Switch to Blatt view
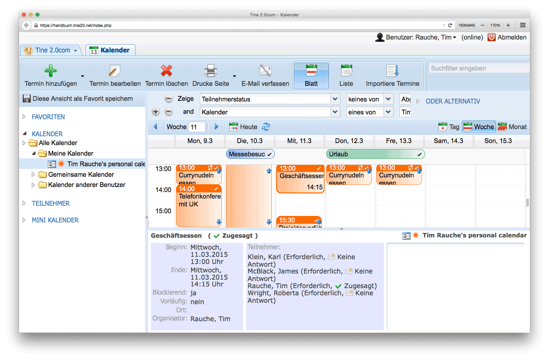The height and width of the screenshot is (360, 549). click(311, 75)
